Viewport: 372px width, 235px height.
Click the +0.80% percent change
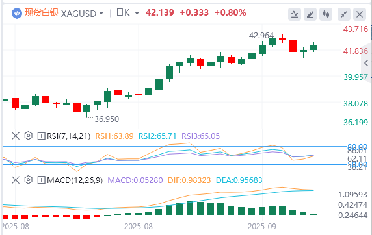[x=230, y=12]
